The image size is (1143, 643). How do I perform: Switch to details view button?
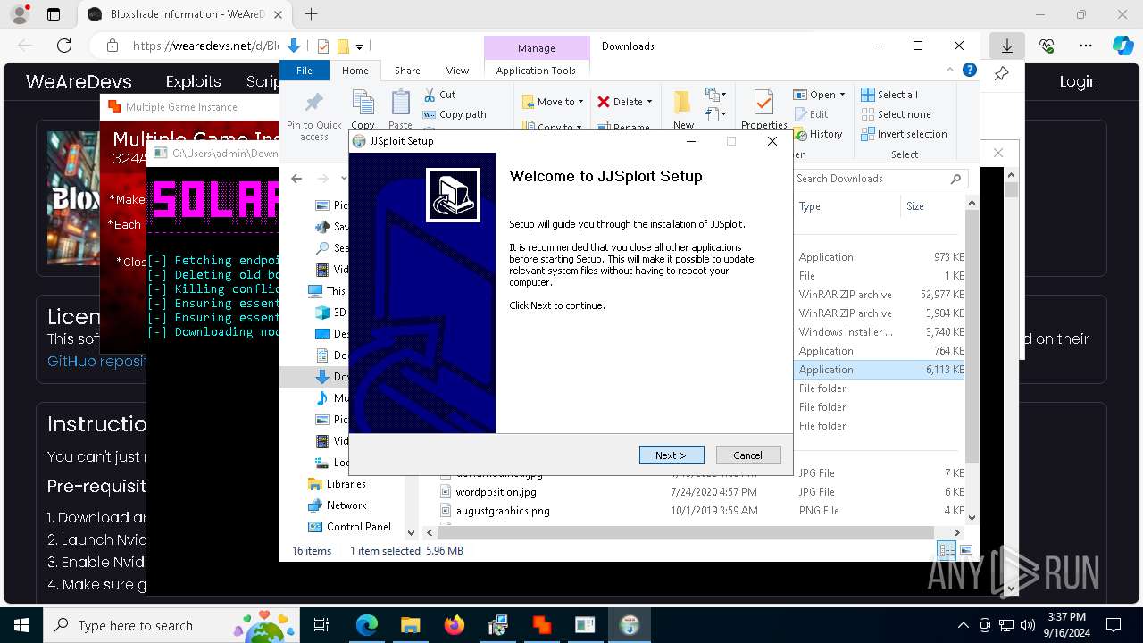click(x=947, y=551)
